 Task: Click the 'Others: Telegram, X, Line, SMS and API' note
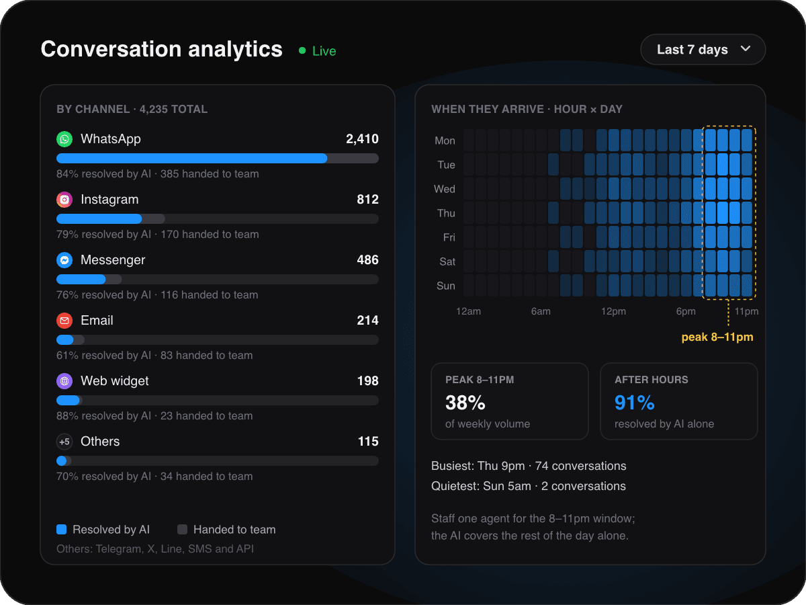point(155,549)
